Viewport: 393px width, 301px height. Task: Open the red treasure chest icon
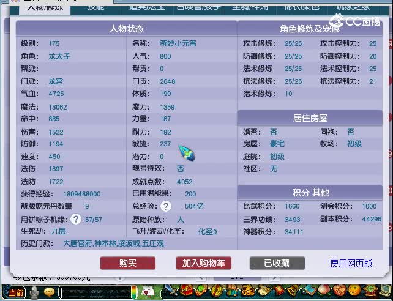[x=186, y=291]
